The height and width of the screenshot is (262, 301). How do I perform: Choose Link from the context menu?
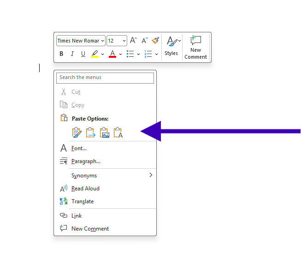(105, 216)
